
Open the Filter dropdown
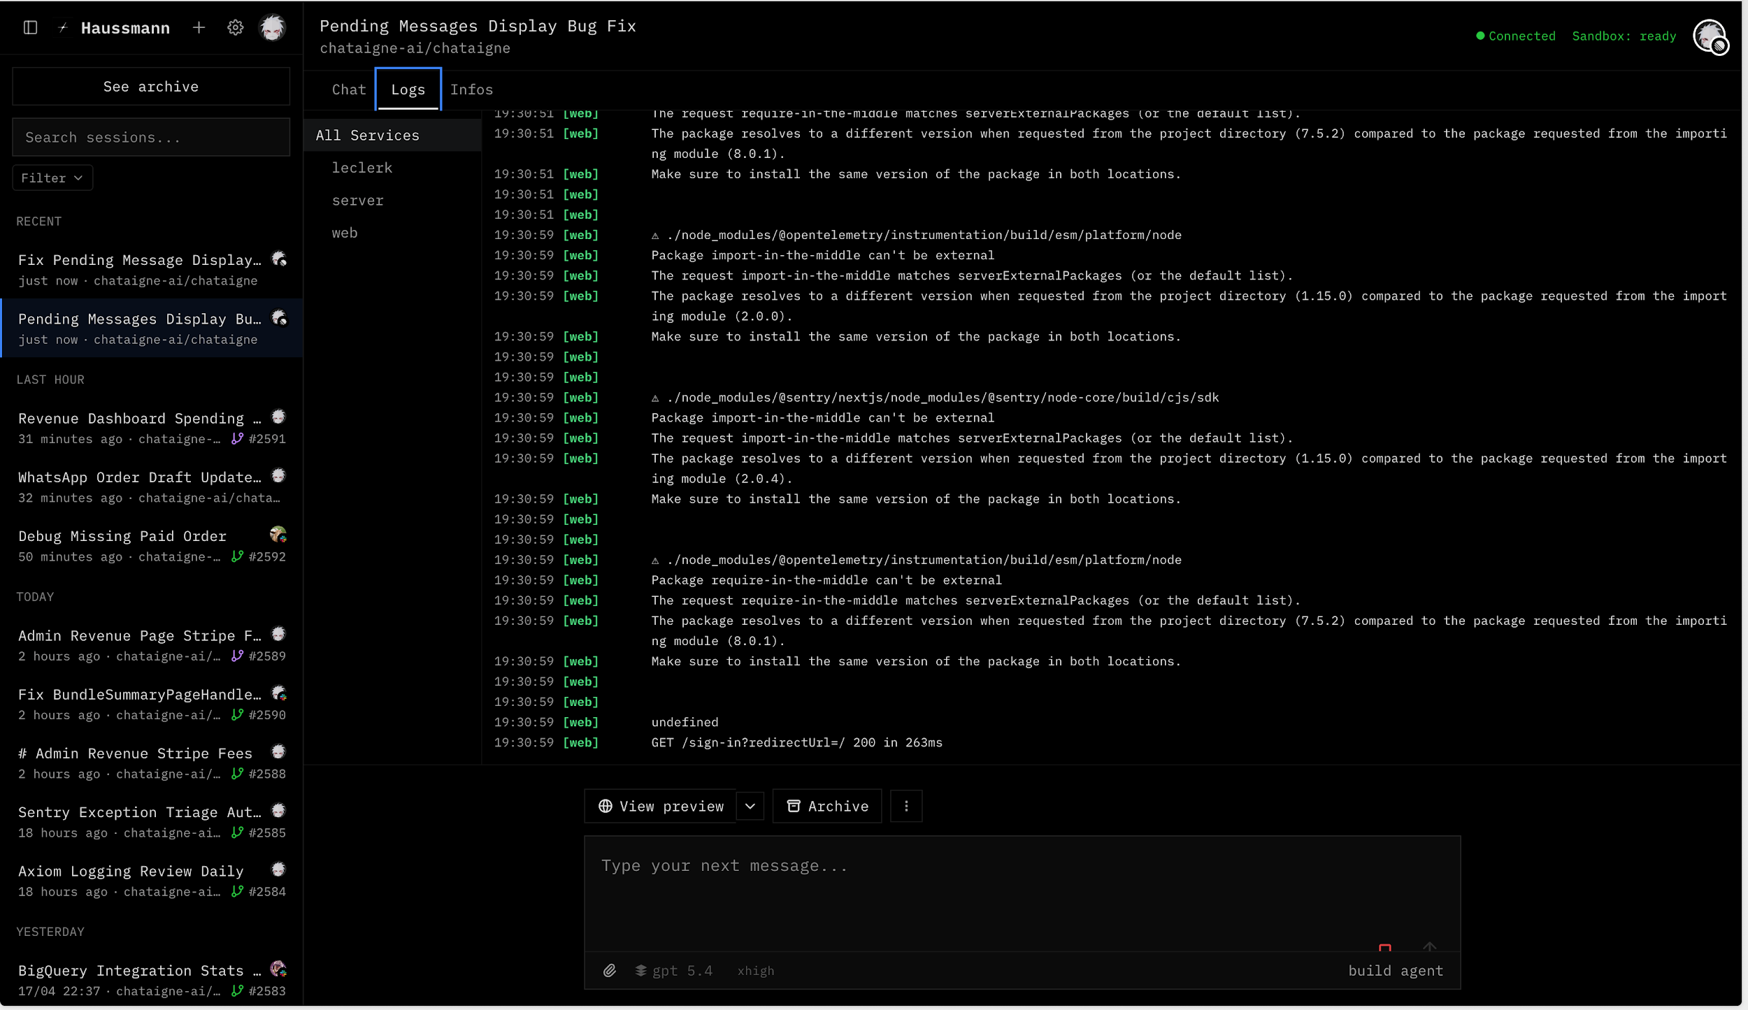tap(52, 178)
